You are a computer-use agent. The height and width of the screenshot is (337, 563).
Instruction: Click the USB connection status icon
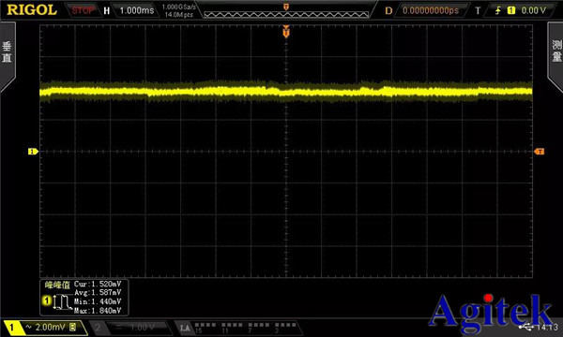[526, 327]
